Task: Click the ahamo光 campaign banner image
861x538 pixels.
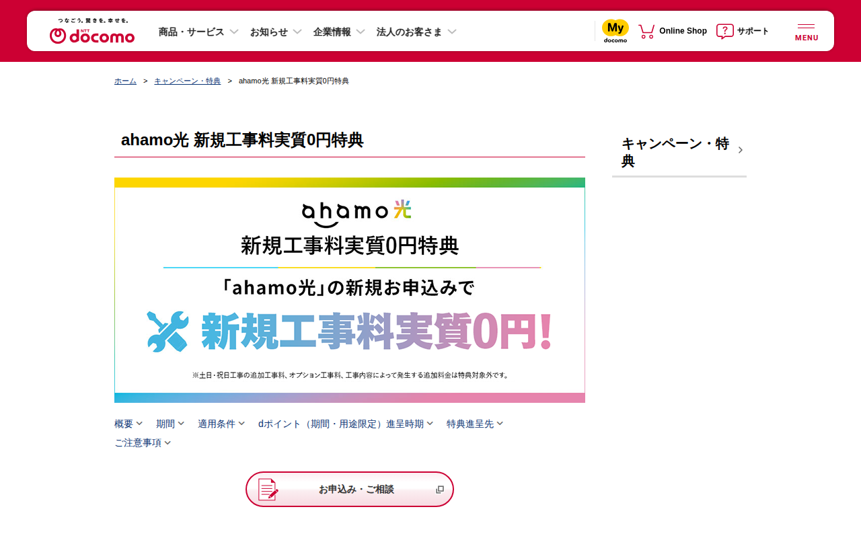Action: (350, 290)
